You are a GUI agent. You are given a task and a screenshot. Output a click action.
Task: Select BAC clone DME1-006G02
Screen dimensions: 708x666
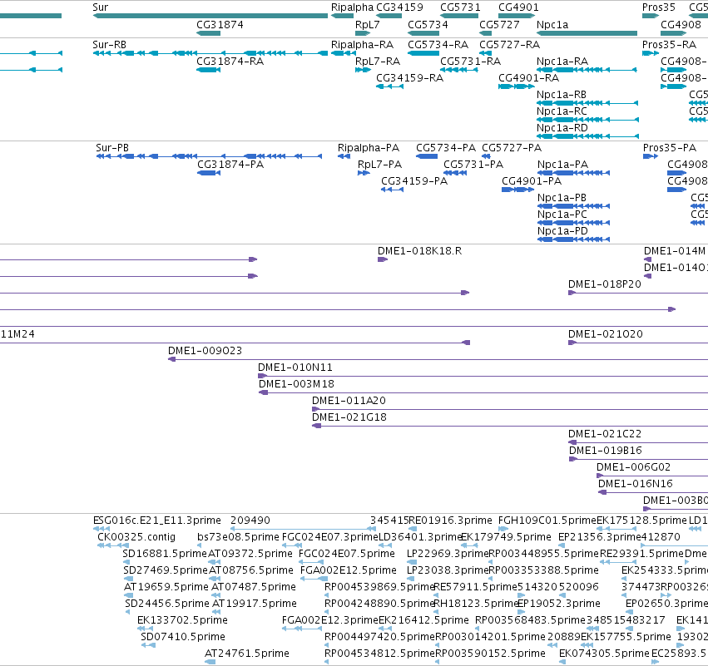coord(652,476)
